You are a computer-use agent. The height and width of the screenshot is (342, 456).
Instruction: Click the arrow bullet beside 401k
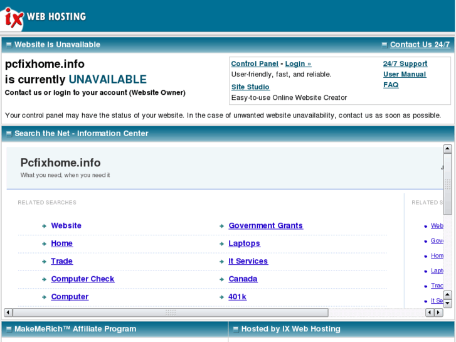coord(221,297)
